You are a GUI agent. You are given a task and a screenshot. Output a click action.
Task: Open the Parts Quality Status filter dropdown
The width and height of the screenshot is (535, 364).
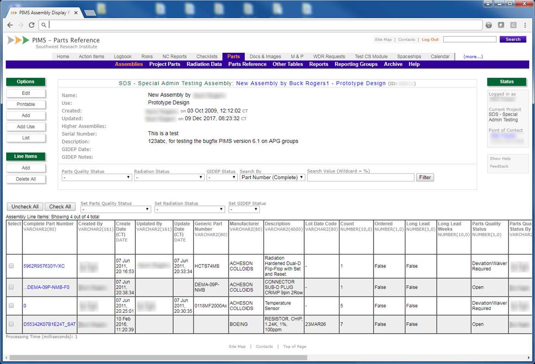[97, 178]
